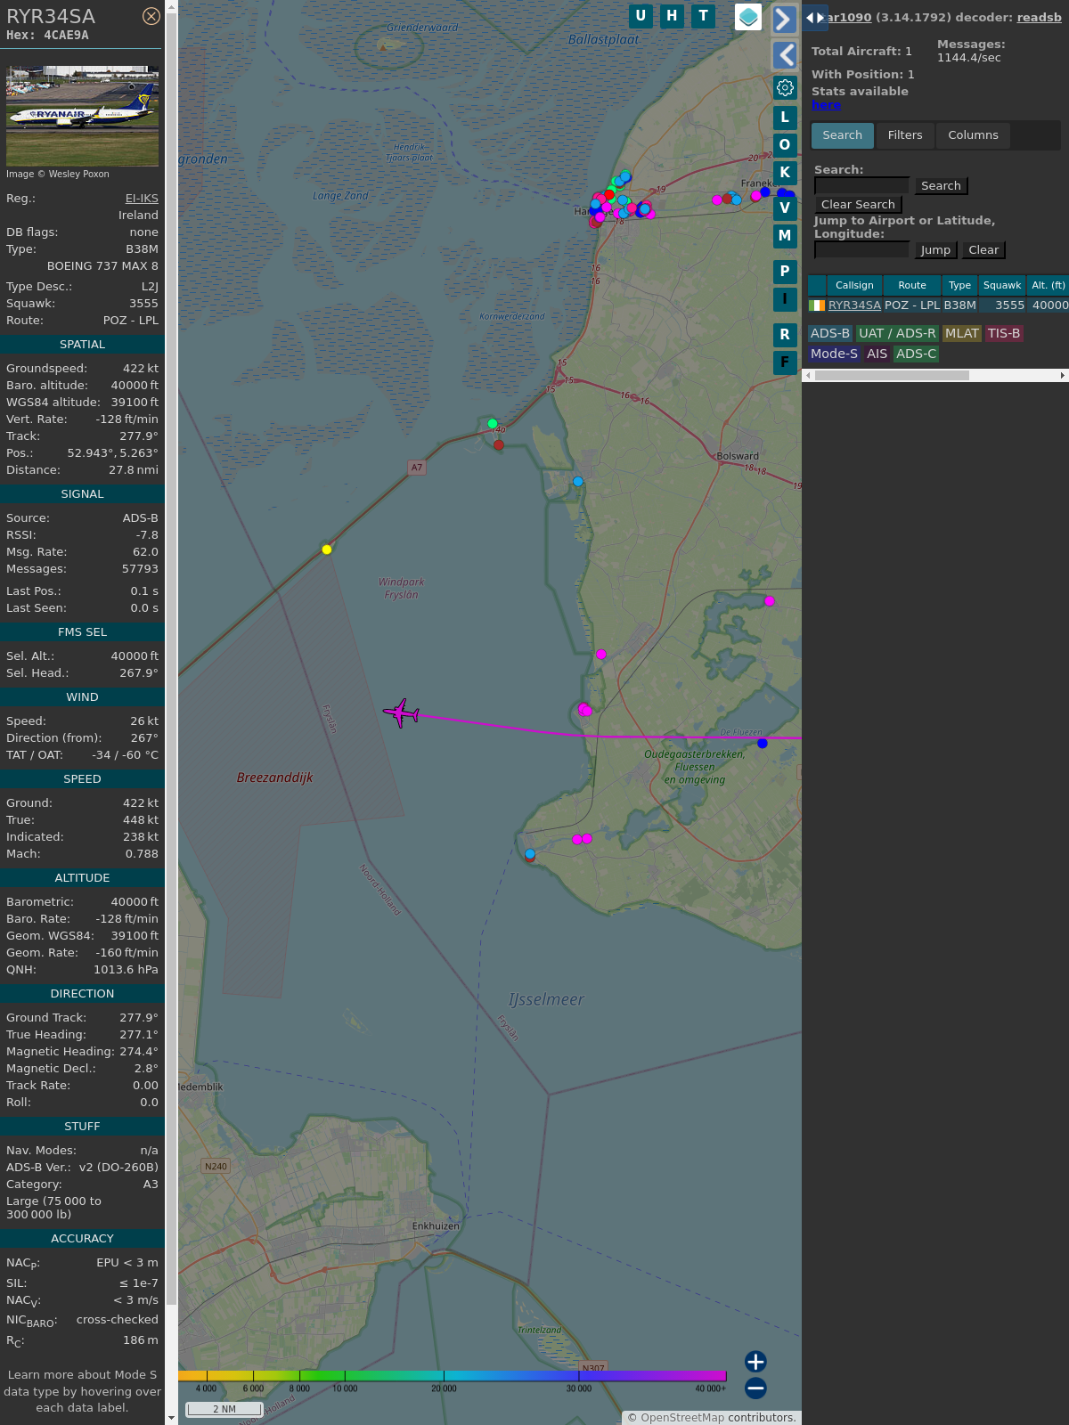Focus the Search text field
This screenshot has height=1425, width=1069.
(x=861, y=185)
